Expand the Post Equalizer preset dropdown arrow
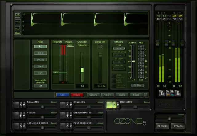 click(71, 126)
